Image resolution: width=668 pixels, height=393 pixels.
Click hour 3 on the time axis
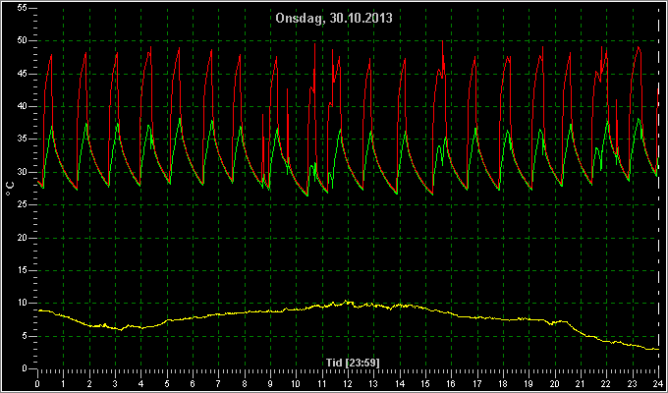click(x=115, y=383)
